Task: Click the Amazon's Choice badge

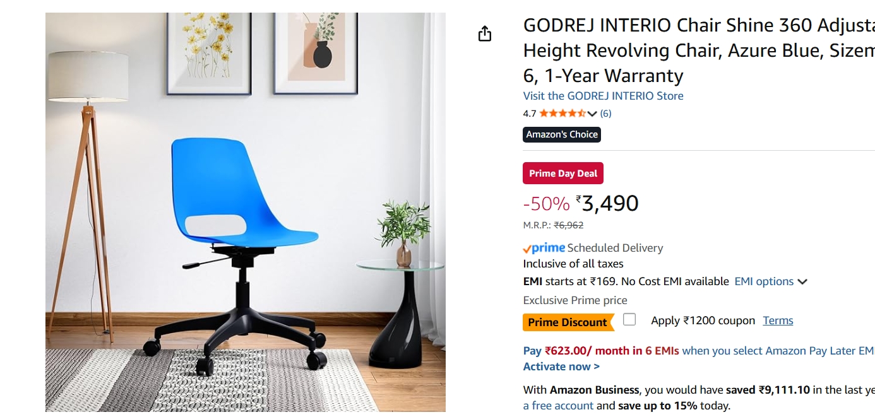Action: coord(562,134)
